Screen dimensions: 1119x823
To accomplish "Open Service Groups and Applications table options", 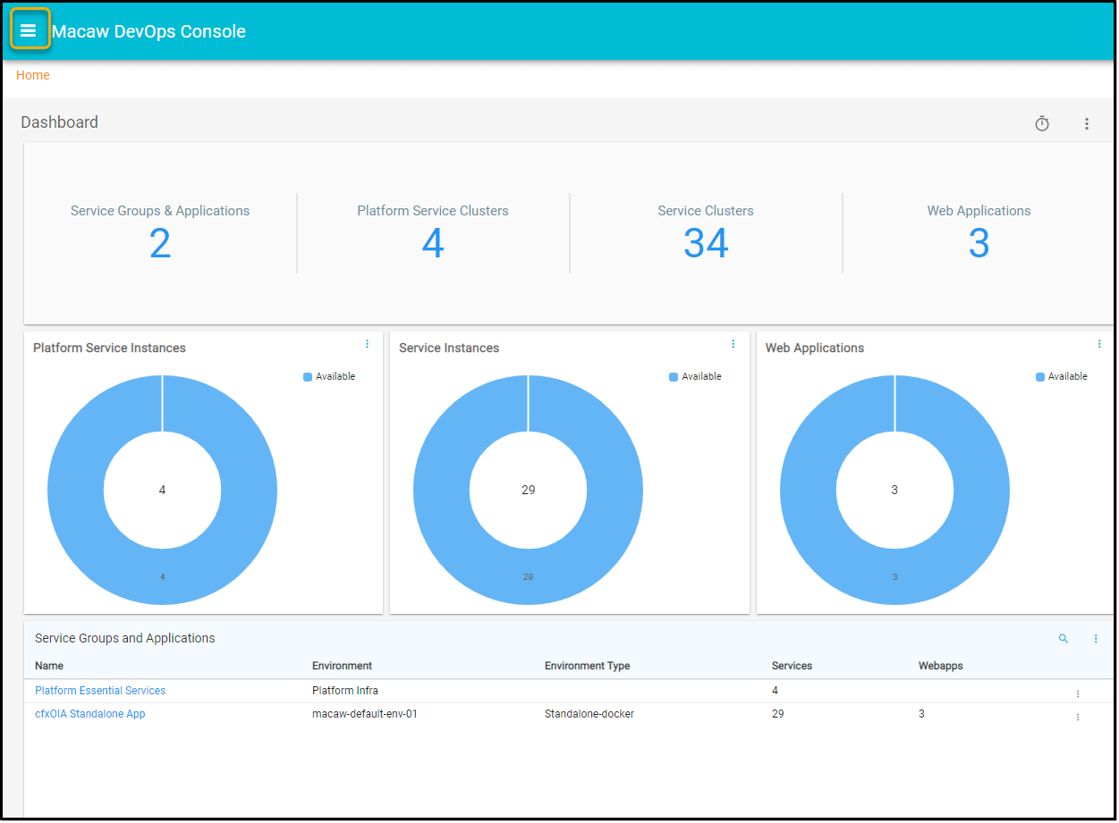I will (x=1096, y=639).
